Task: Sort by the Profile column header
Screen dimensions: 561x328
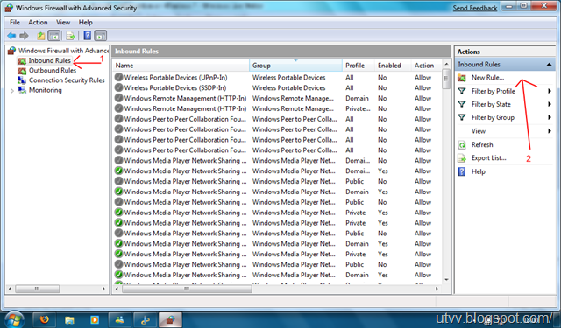Action: click(x=359, y=66)
